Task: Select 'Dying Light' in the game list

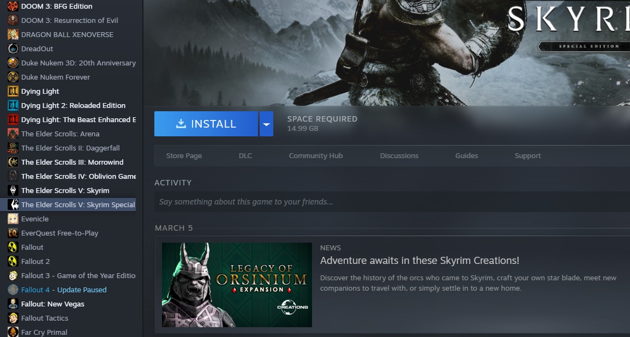Action: pos(40,91)
